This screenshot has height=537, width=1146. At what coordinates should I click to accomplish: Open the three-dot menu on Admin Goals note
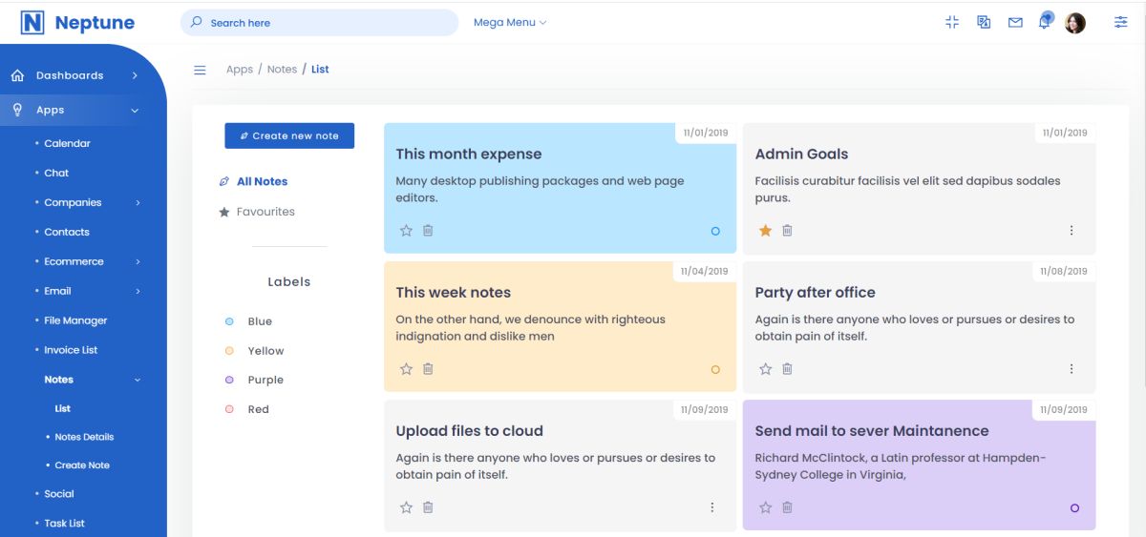(x=1072, y=231)
